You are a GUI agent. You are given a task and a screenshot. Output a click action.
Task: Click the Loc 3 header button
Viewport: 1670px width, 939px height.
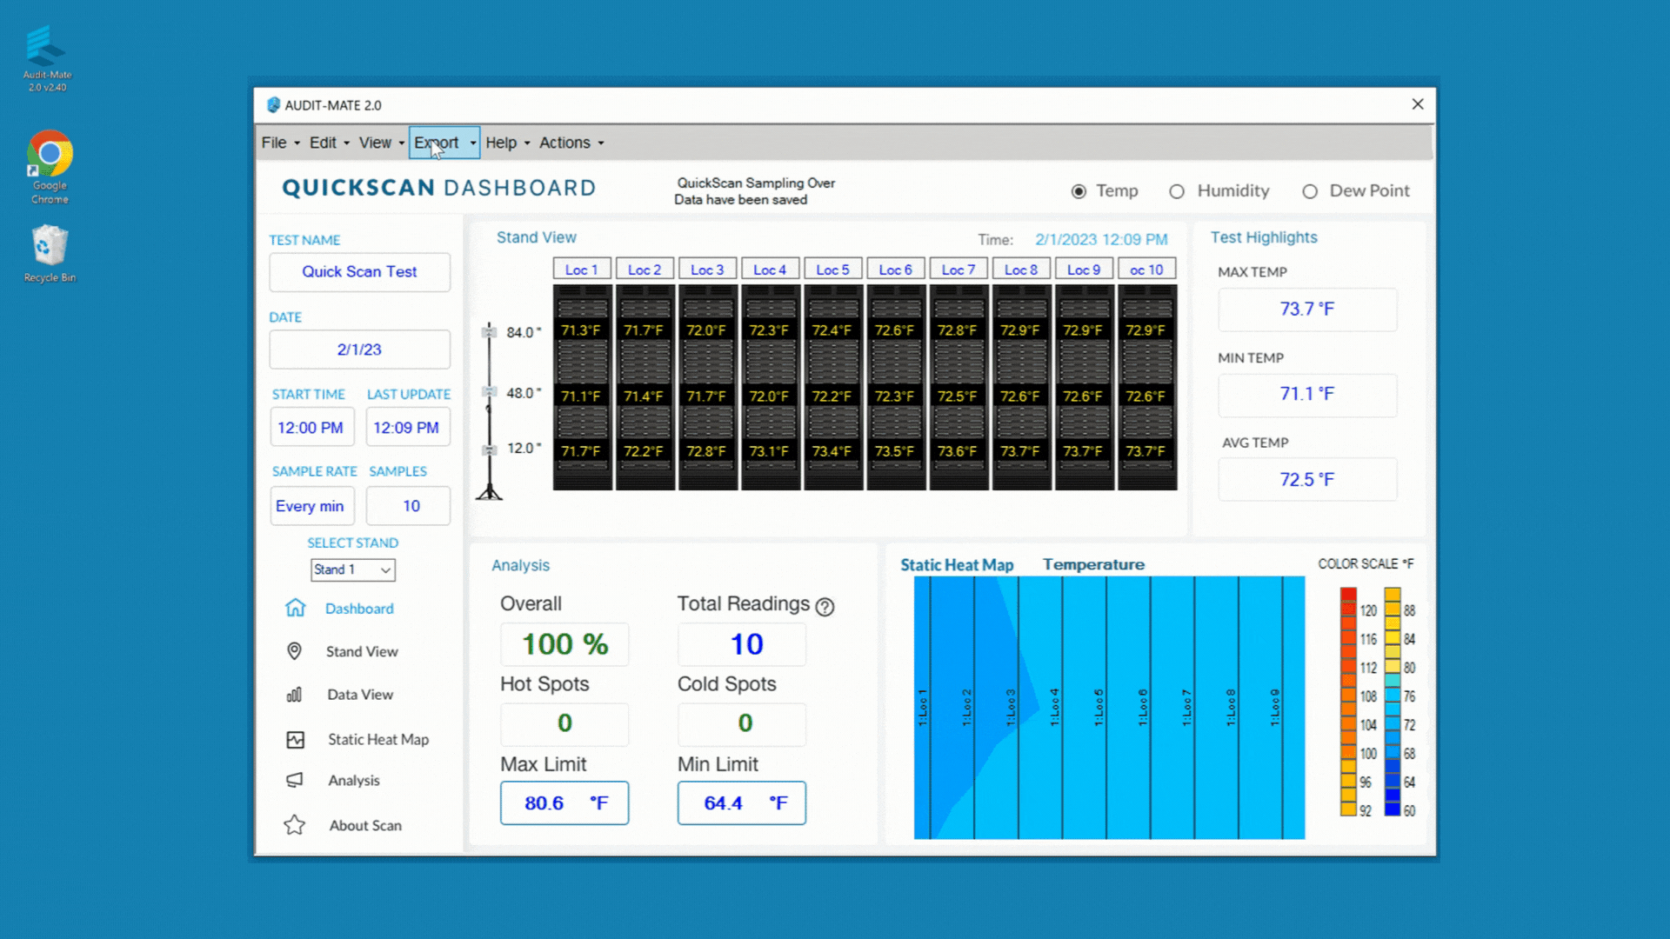[707, 270]
